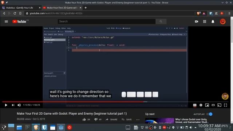This screenshot has width=233, height=131.
Task: Open the Brave Shields lion icon
Action: [x=198, y=13]
